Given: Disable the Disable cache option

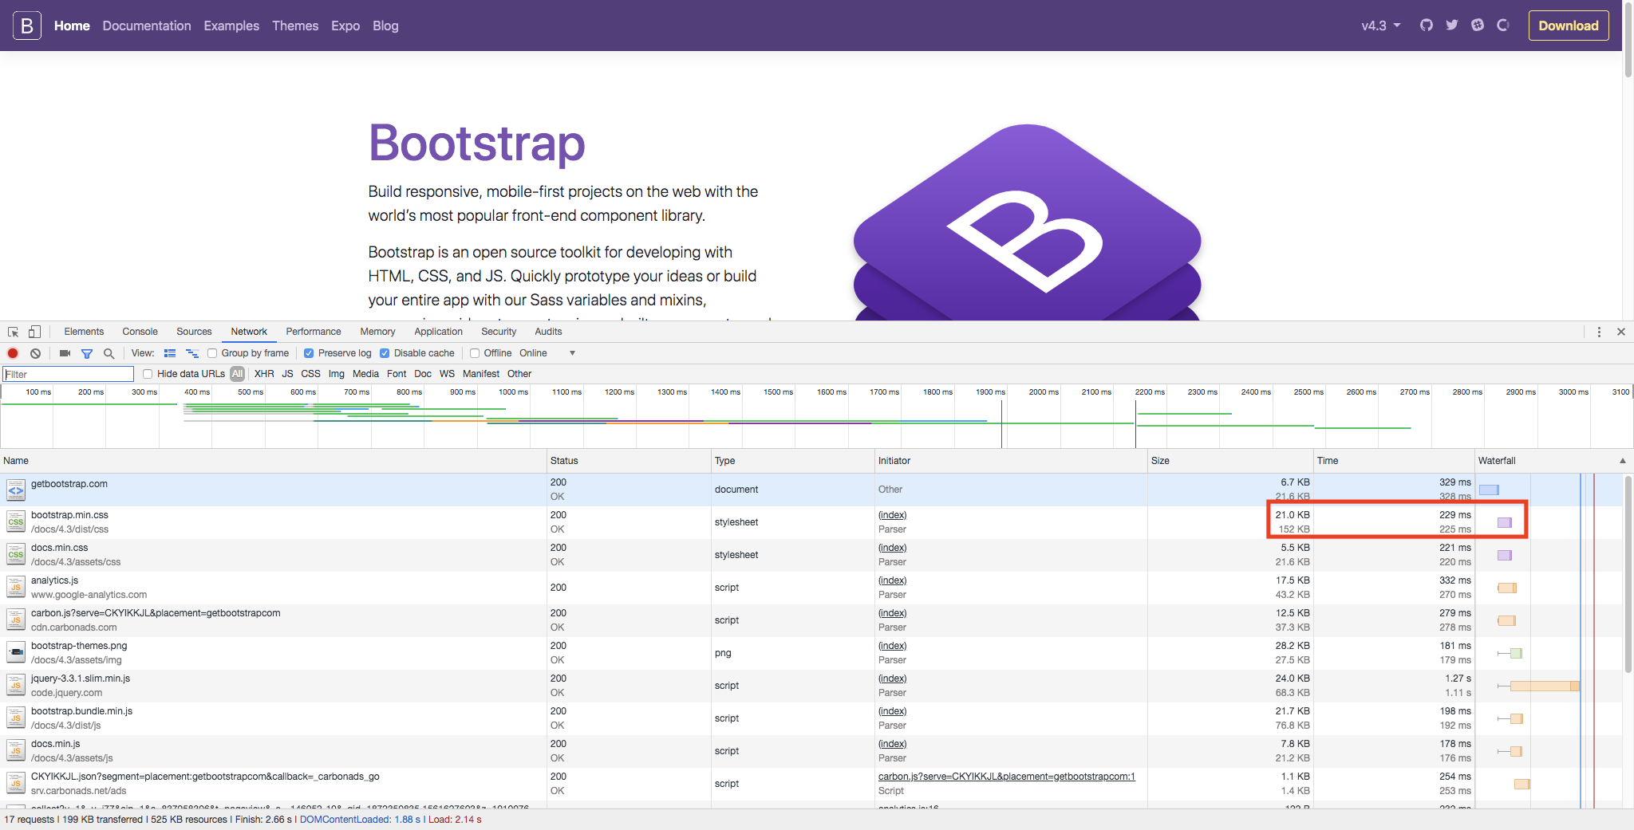Looking at the screenshot, I should (x=385, y=353).
